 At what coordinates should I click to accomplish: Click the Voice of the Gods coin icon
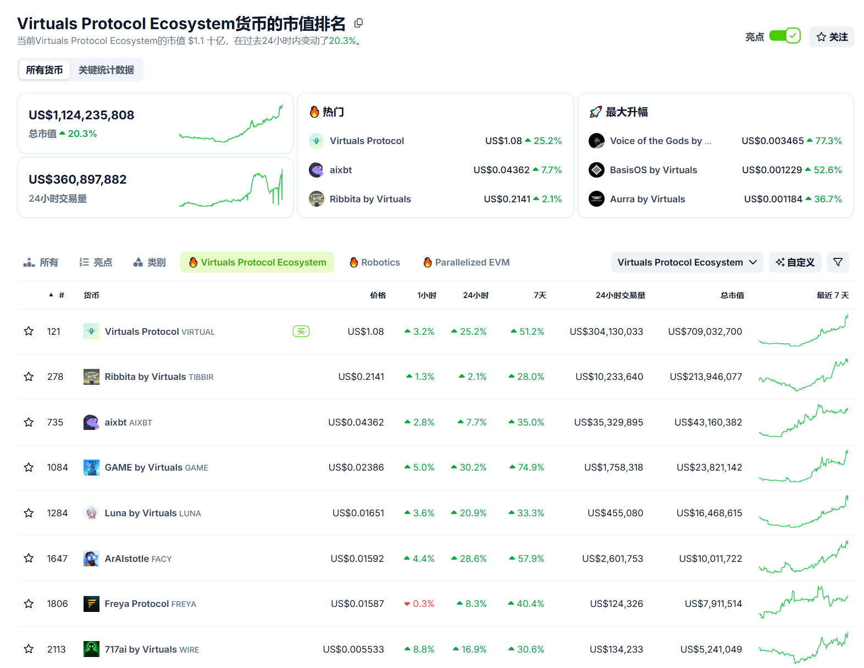pyautogui.click(x=596, y=141)
